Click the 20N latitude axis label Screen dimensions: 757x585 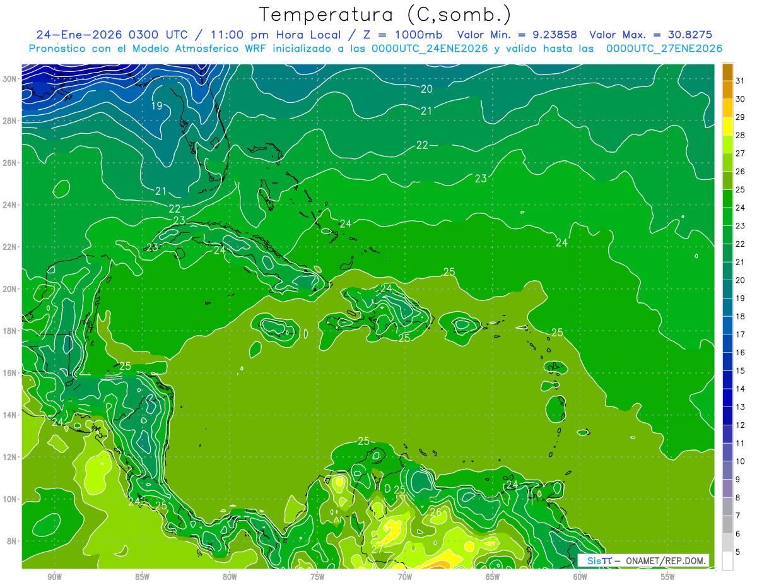click(9, 289)
